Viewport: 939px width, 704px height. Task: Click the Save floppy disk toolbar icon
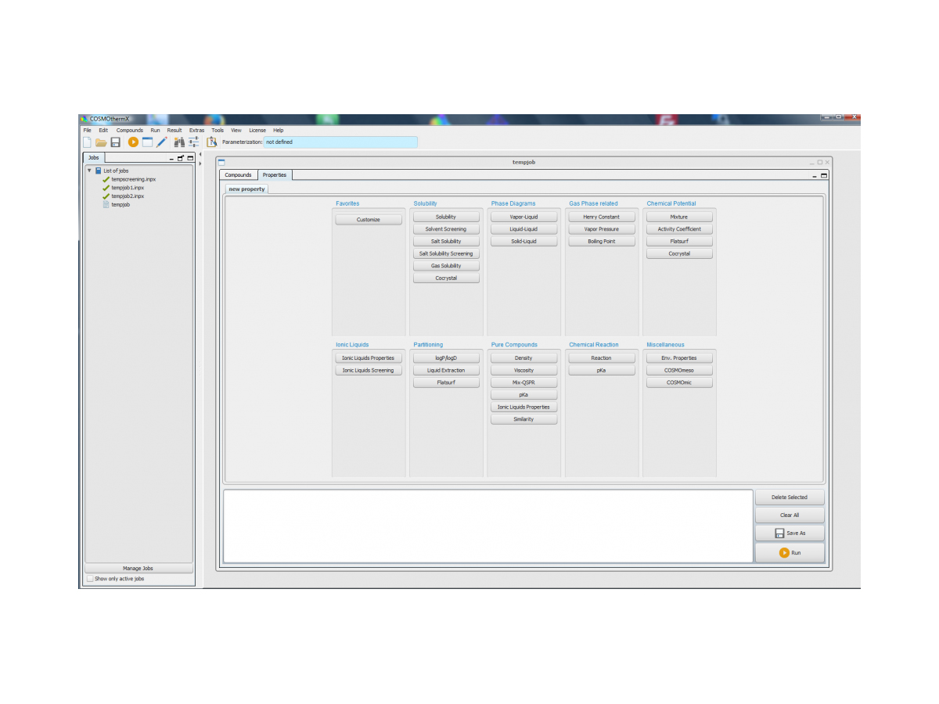[115, 142]
